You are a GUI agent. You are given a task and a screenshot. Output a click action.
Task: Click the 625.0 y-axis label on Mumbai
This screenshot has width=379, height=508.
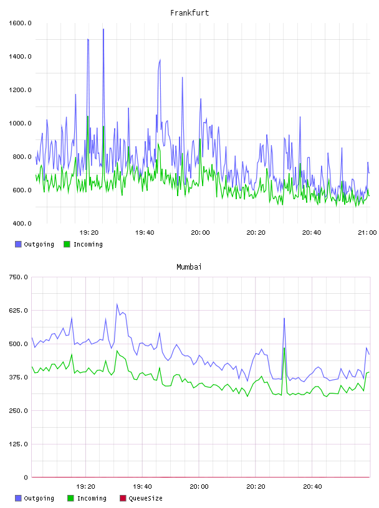[x=19, y=311]
